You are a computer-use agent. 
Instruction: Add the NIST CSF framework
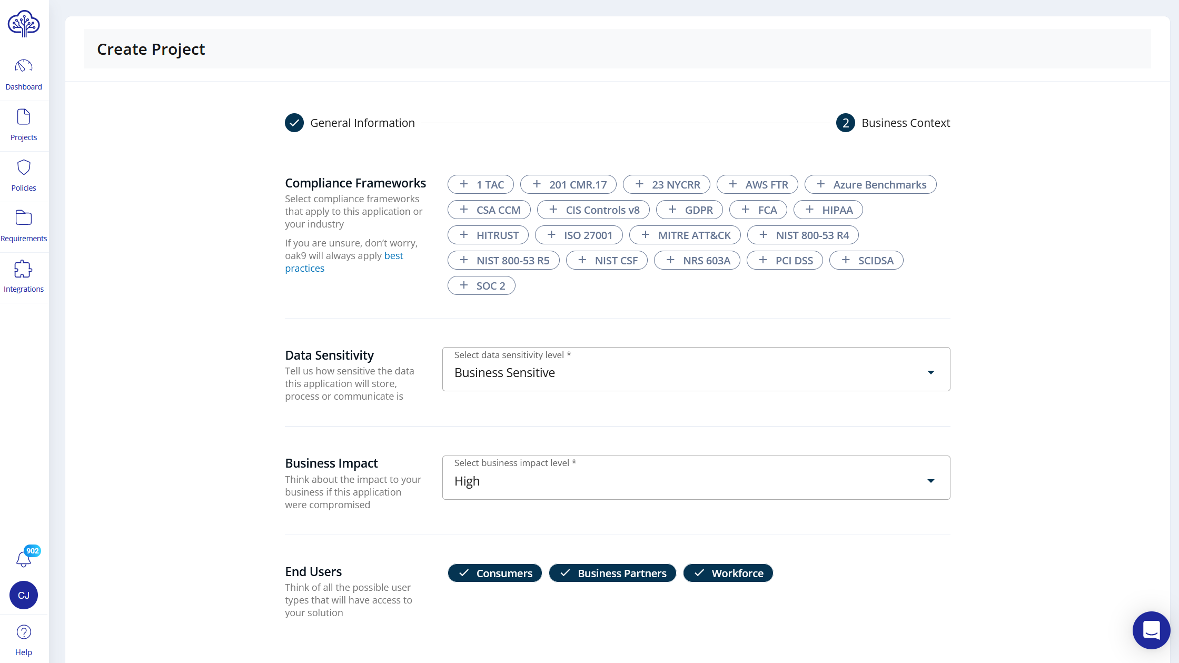click(x=607, y=260)
